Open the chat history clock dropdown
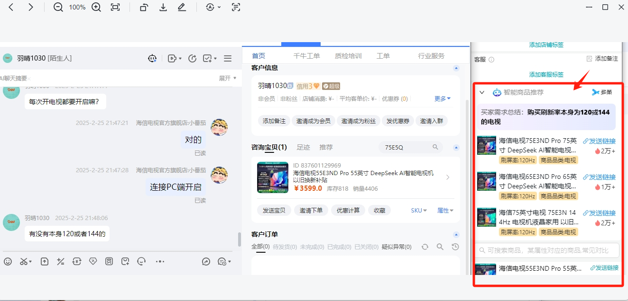The height and width of the screenshot is (301, 628). pyautogui.click(x=223, y=261)
